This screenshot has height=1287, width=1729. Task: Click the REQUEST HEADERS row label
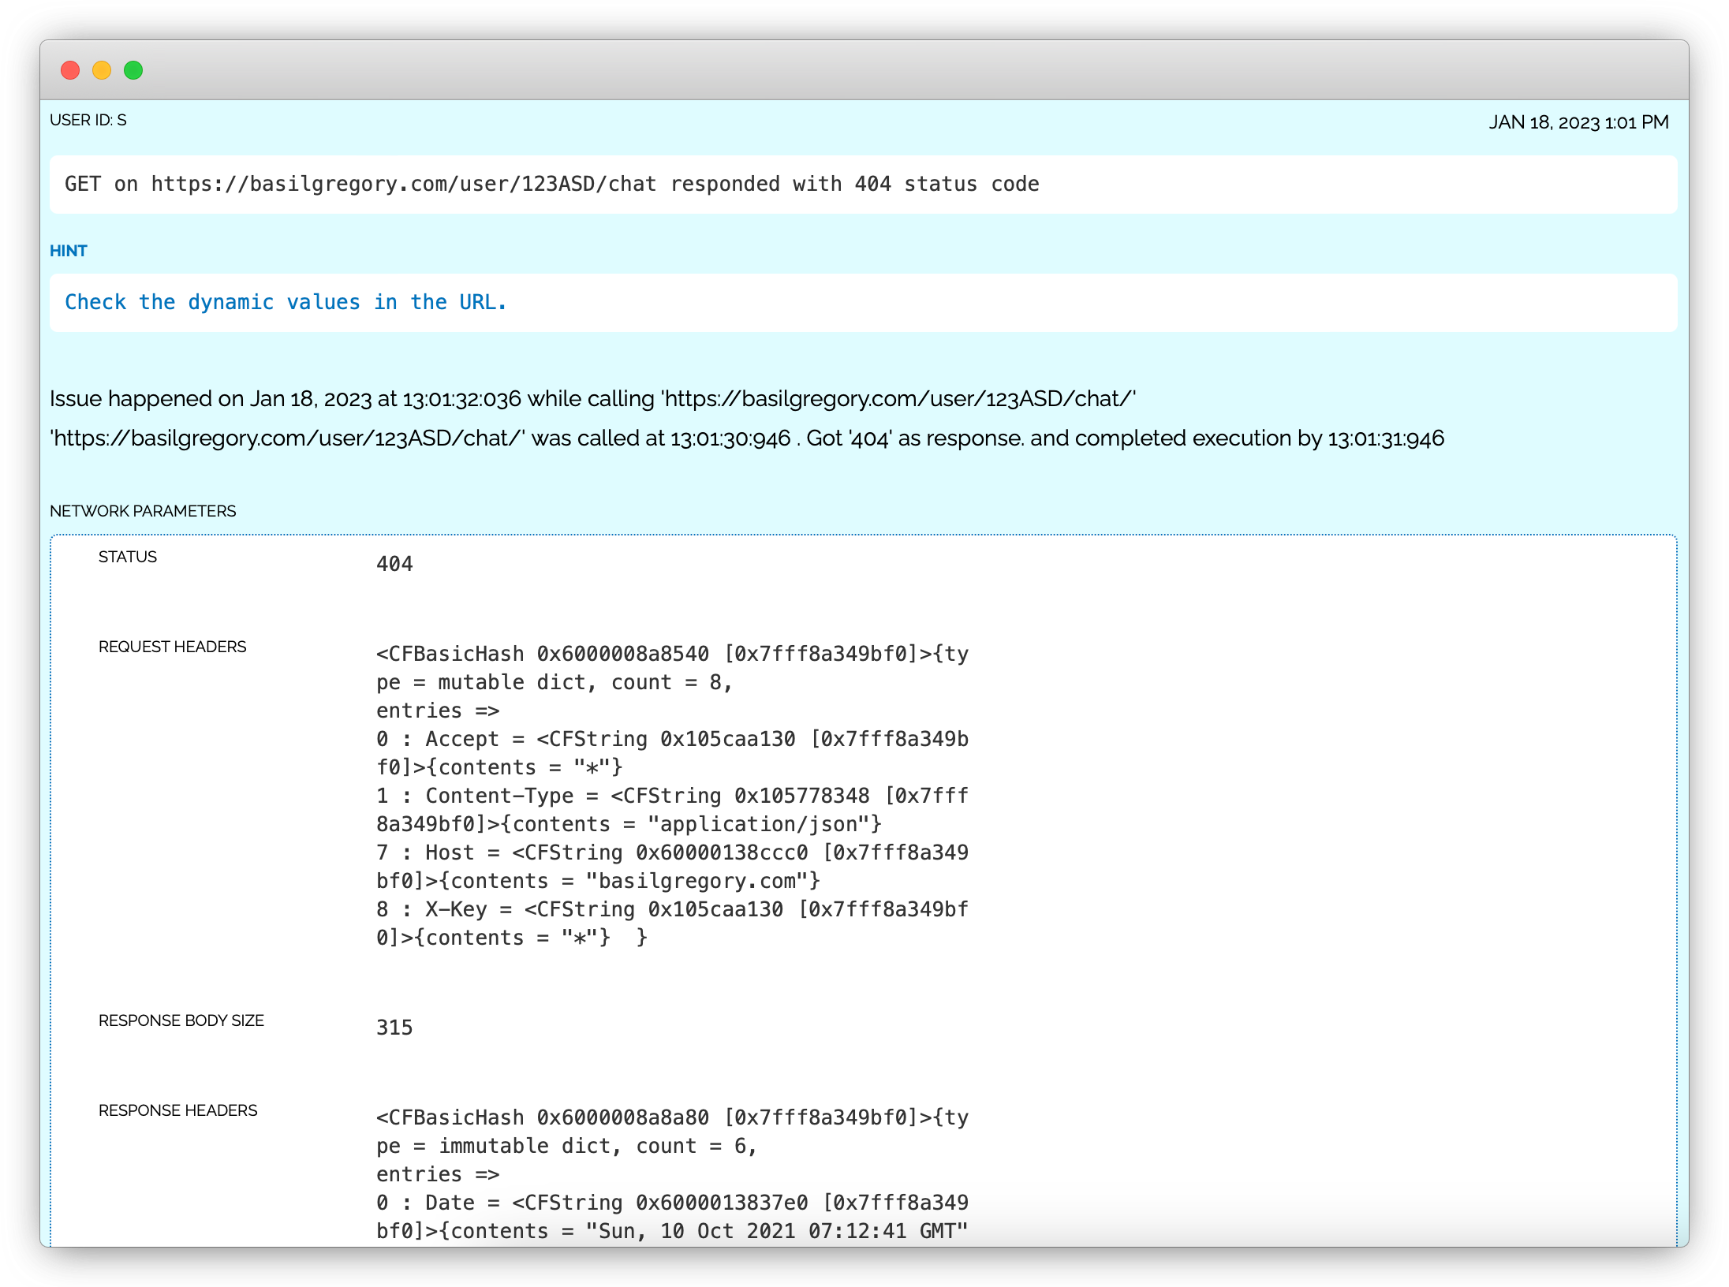point(172,647)
